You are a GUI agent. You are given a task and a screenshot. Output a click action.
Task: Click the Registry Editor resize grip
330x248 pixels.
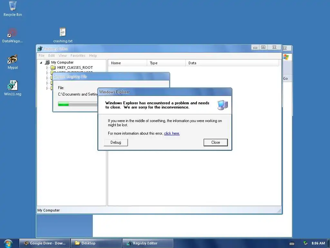pos(279,211)
